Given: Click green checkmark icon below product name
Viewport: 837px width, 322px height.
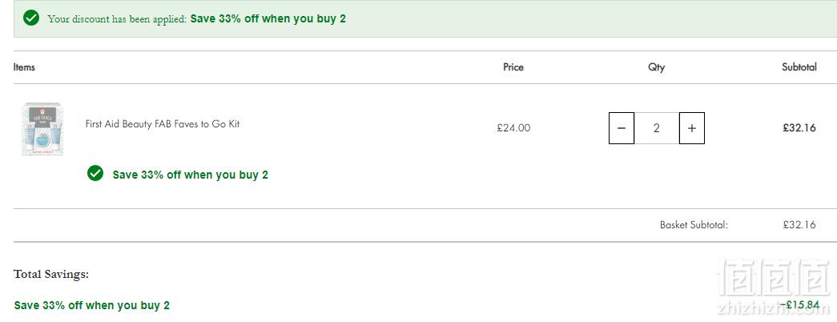Looking at the screenshot, I should 95,174.
